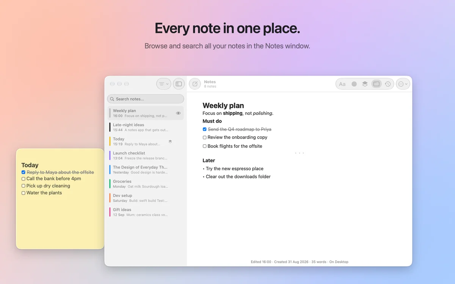Click the yellow color bar of Today note
455x284 pixels.
tap(110, 141)
